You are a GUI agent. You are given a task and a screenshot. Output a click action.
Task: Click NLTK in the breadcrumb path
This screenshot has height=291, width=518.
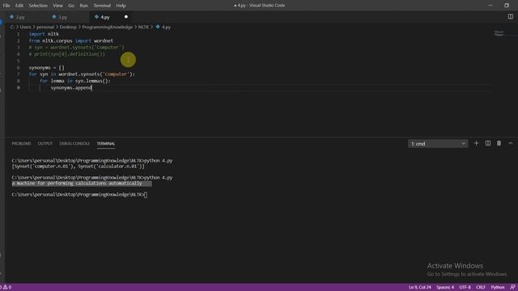tap(143, 27)
